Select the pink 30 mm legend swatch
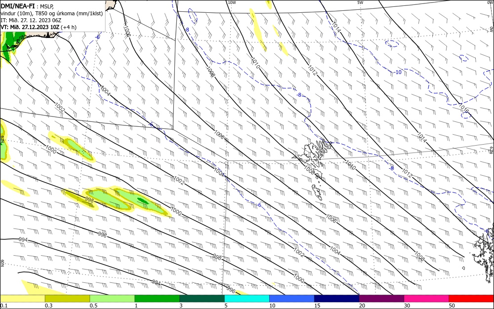The width and height of the screenshot is (494, 309). coord(427,299)
